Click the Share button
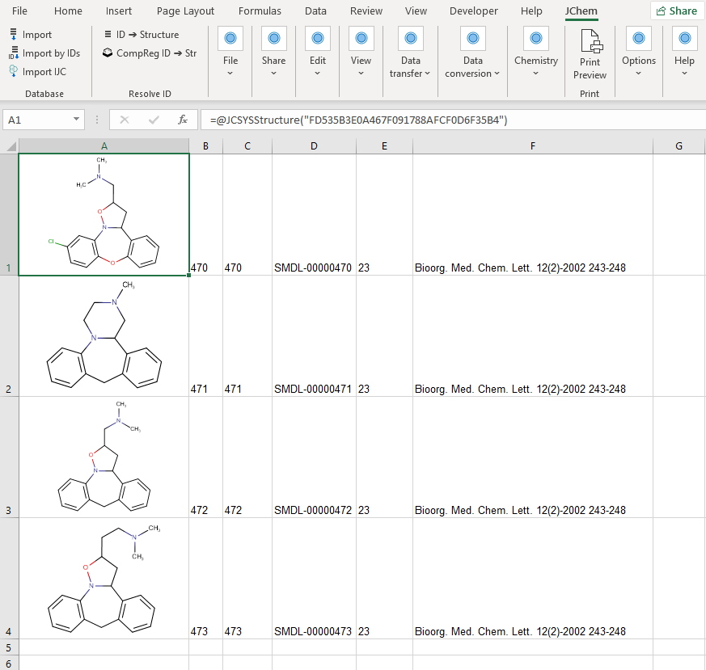706x670 pixels. pos(677,11)
